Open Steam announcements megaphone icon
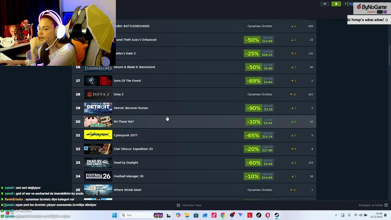This screenshot has height=220, width=391. (x=325, y=4)
